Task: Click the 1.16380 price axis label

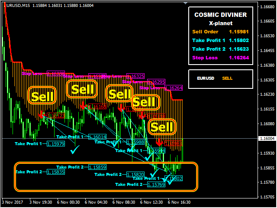Action: coord(267,65)
